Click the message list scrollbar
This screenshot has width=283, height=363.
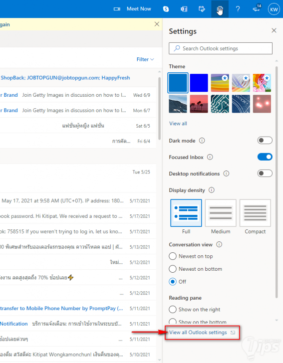pyautogui.click(x=159, y=108)
